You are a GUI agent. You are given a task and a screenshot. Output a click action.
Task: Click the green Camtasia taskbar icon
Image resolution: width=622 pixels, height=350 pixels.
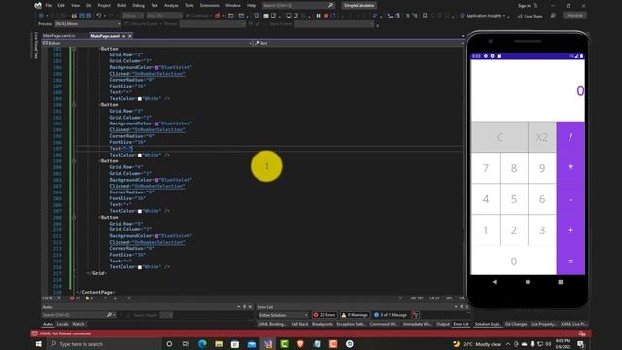[285, 344]
